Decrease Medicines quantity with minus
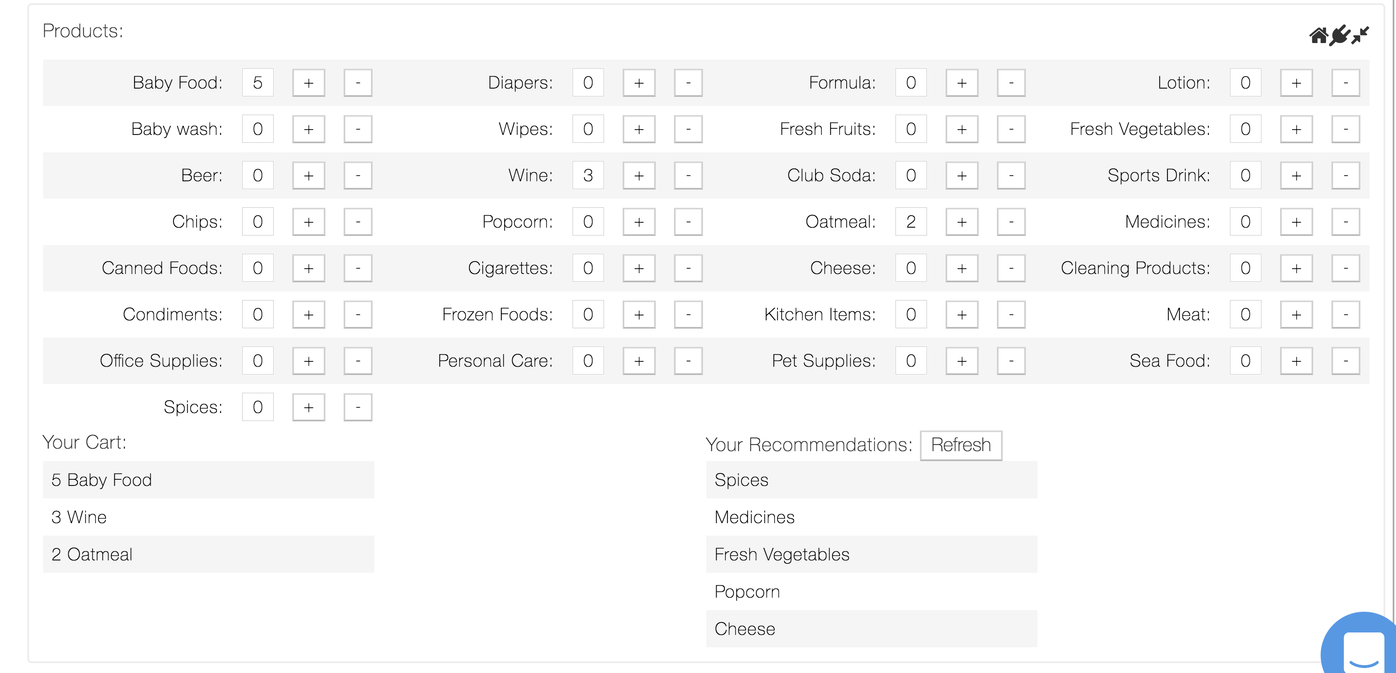The height and width of the screenshot is (673, 1396). pos(1345,221)
